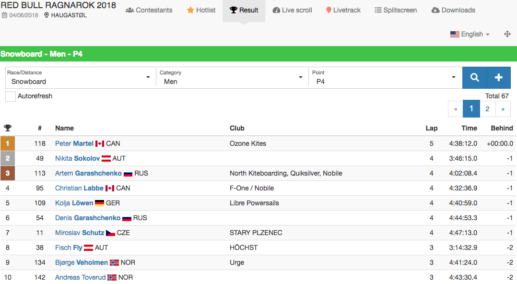This screenshot has width=517, height=284.
Task: Open Bjørge Veholmen's result
Action: 82,262
